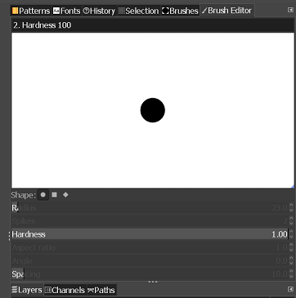Choose the circle brush shape

43,195
